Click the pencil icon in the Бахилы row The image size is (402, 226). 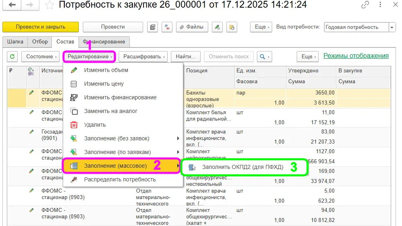coord(31,92)
